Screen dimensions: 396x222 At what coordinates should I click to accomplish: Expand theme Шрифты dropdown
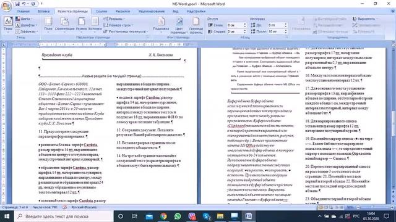pyautogui.click(x=26, y=25)
